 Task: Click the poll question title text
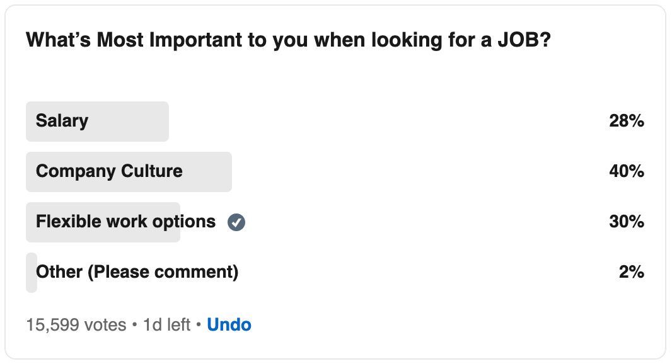289,40
